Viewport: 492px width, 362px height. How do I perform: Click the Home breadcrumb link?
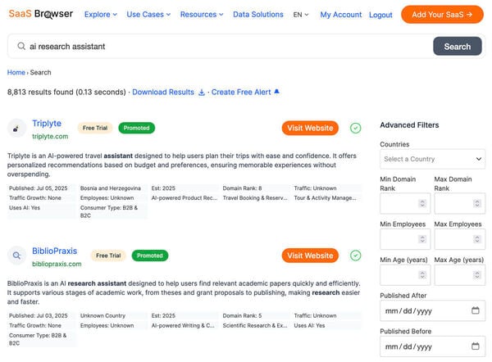coord(16,72)
